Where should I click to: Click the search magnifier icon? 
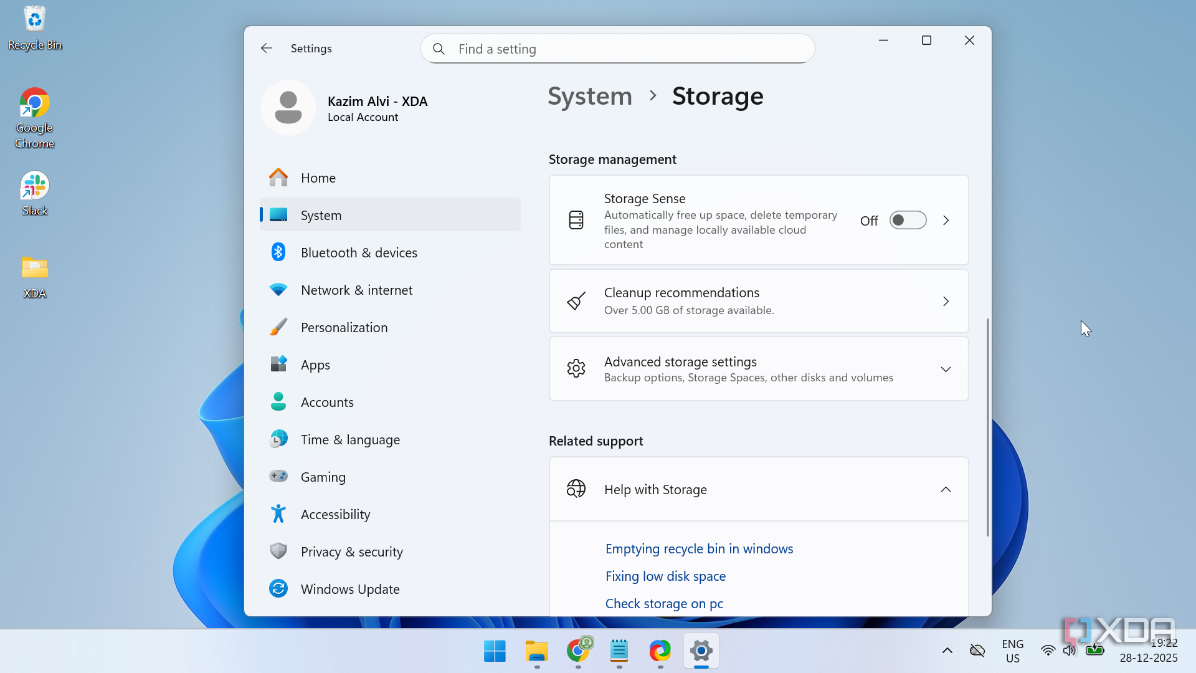[x=439, y=49]
